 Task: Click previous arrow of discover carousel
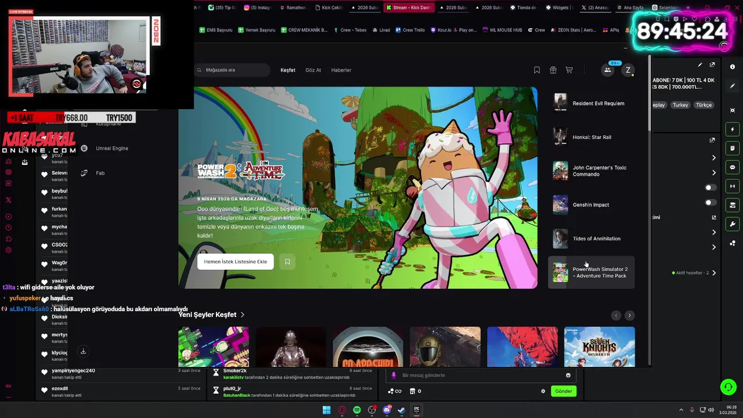pos(616,315)
